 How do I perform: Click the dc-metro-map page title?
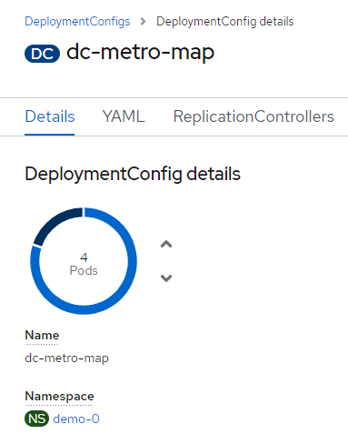pyautogui.click(x=140, y=52)
